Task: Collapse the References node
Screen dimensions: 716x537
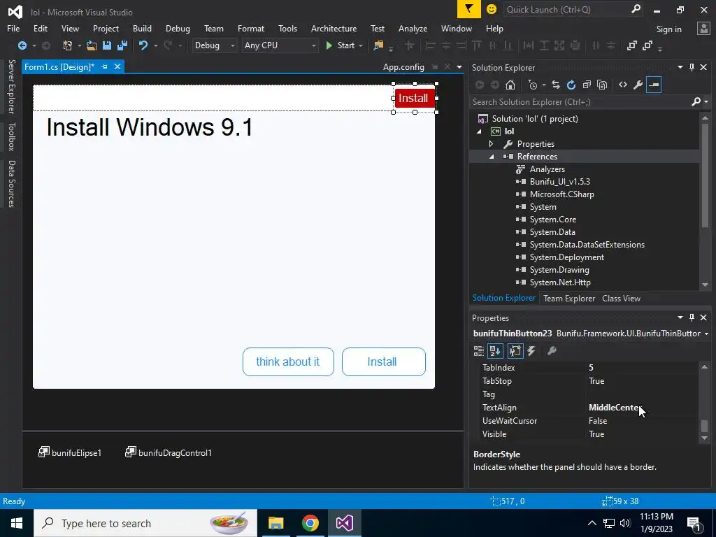Action: click(492, 157)
